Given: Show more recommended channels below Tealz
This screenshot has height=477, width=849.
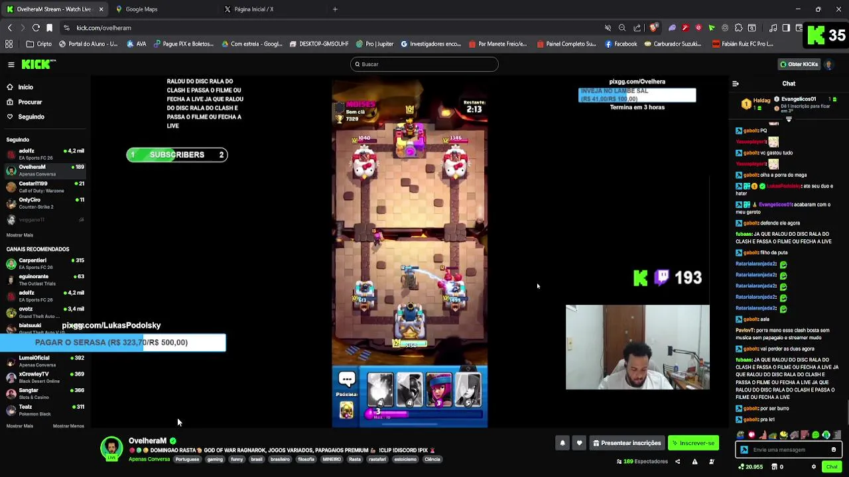Looking at the screenshot, I should click(19, 426).
